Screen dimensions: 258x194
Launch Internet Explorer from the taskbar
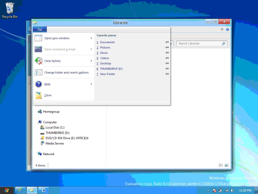tap(20, 190)
